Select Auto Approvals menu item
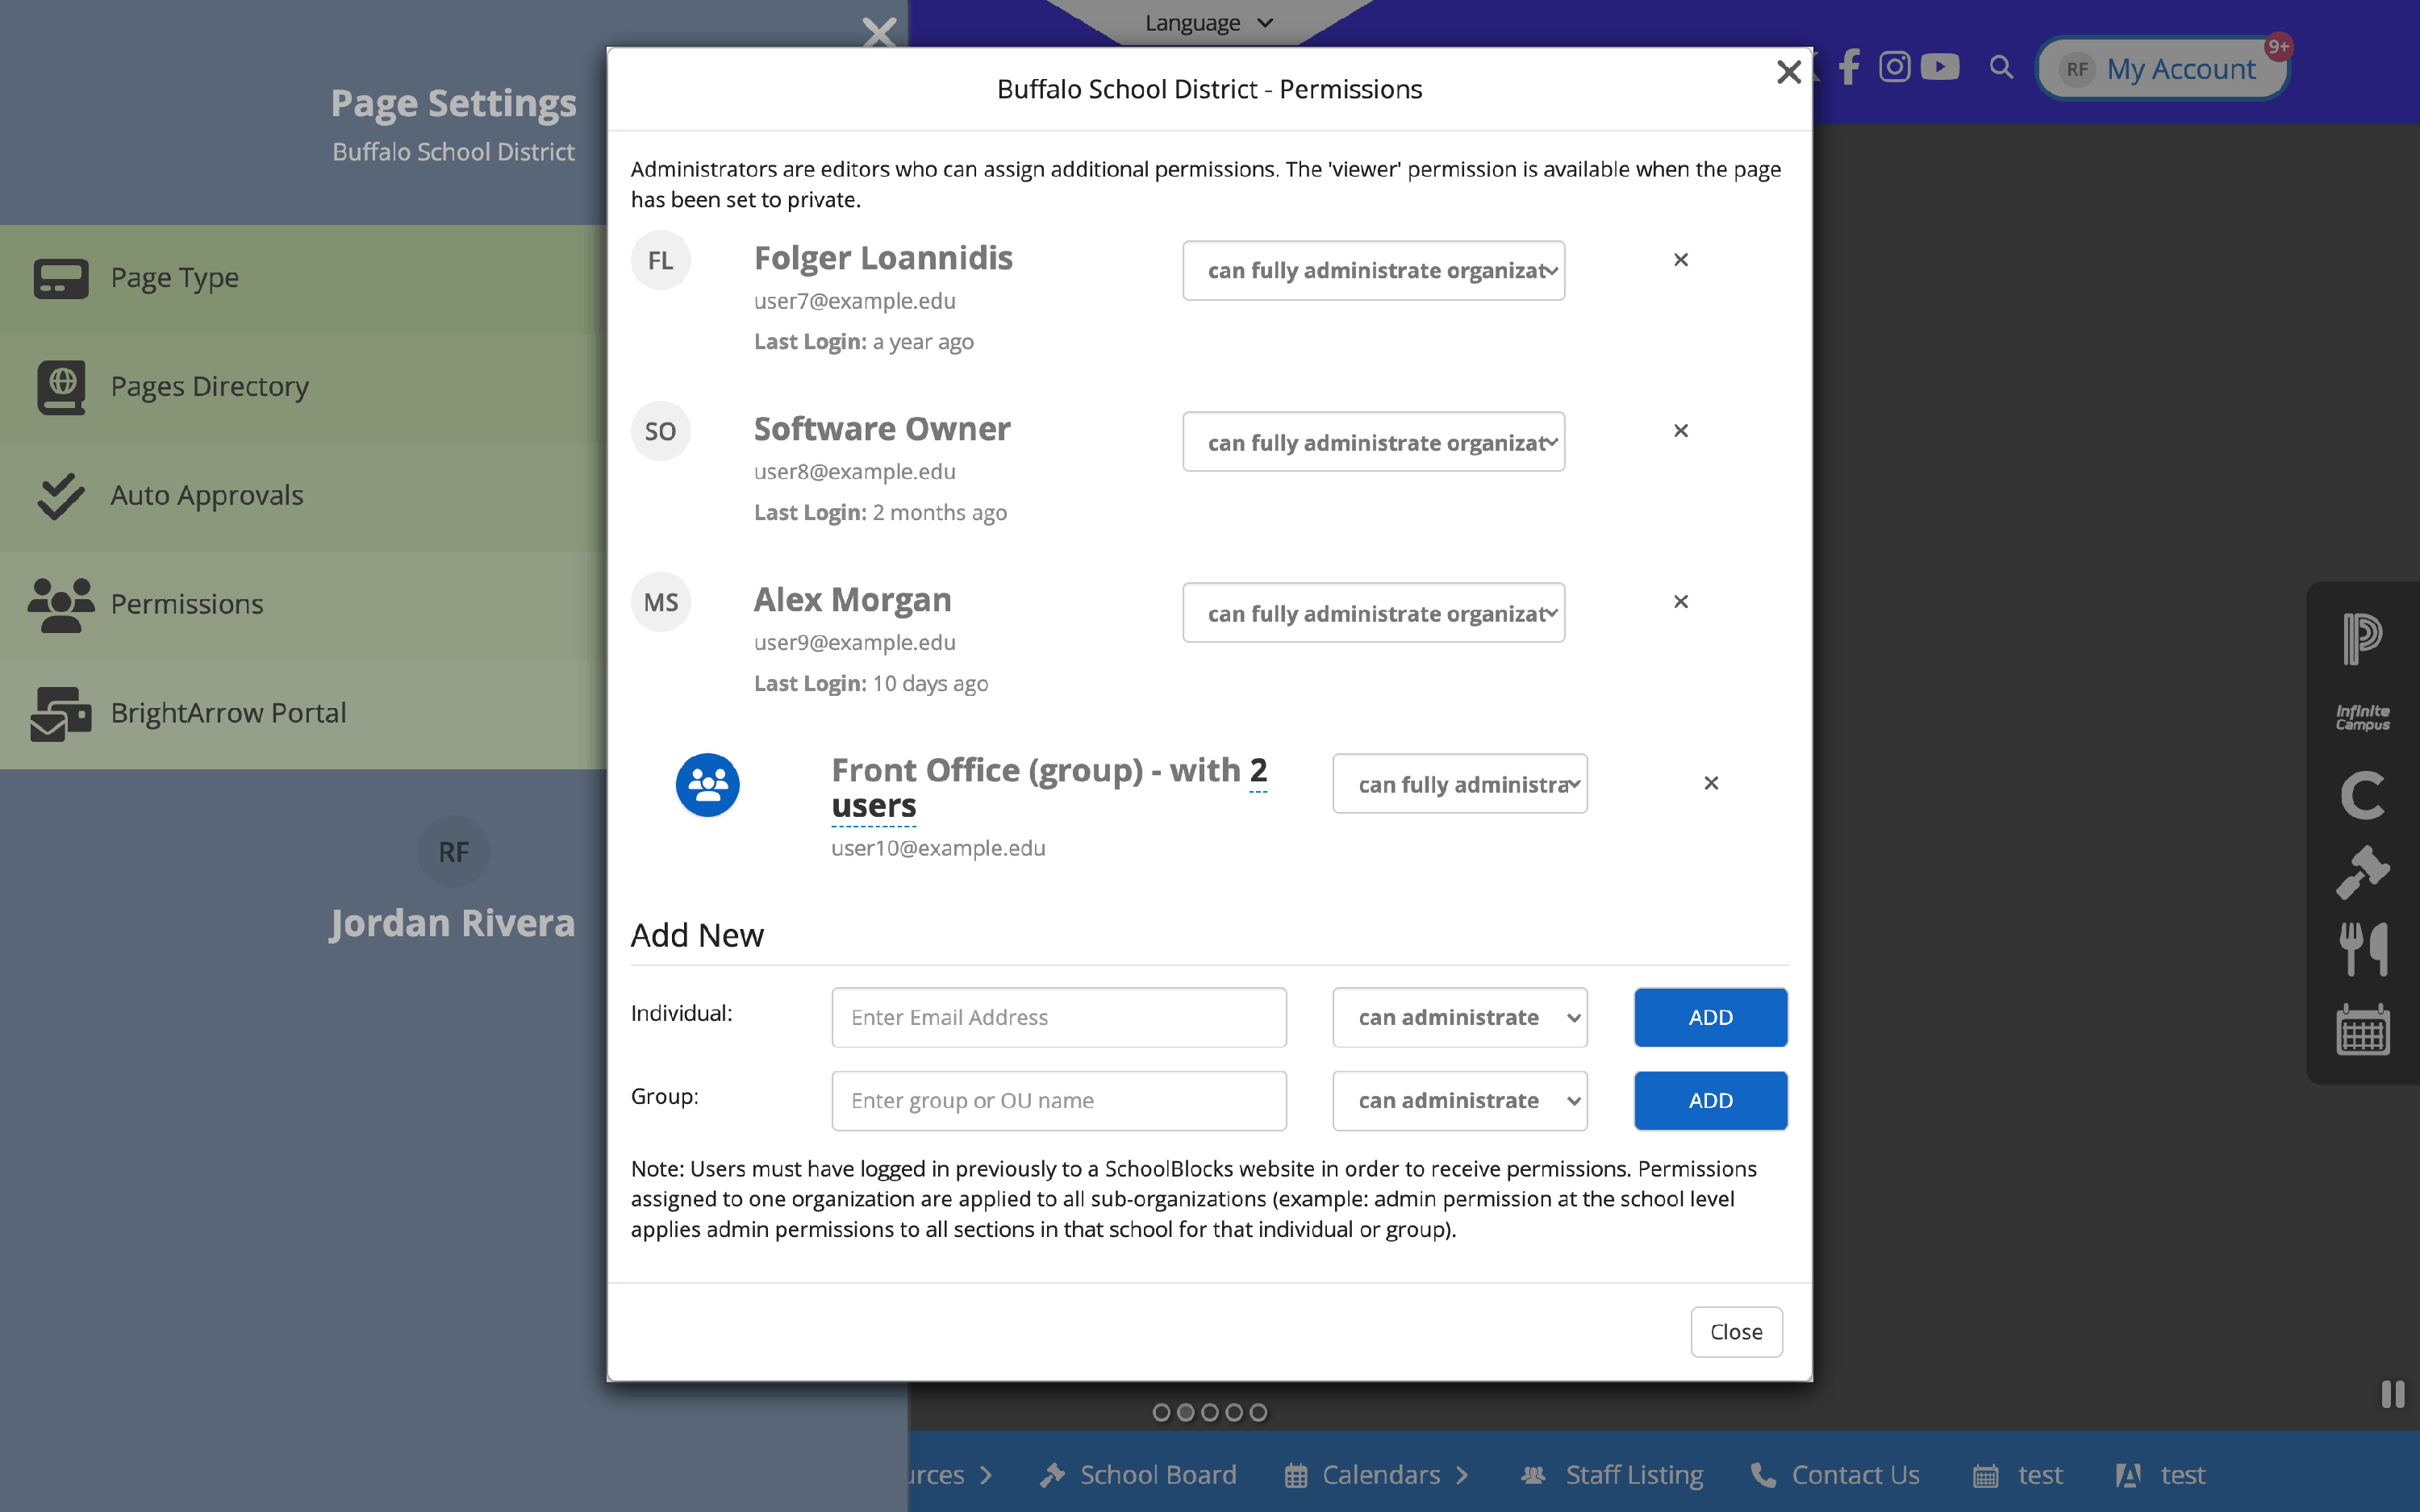2420x1512 pixels. click(303, 496)
